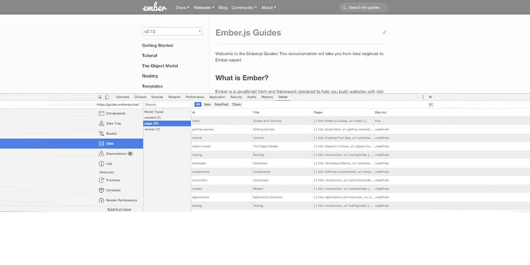Click the Container cube icon in the sidebar
530x265 pixels.
coord(101,190)
